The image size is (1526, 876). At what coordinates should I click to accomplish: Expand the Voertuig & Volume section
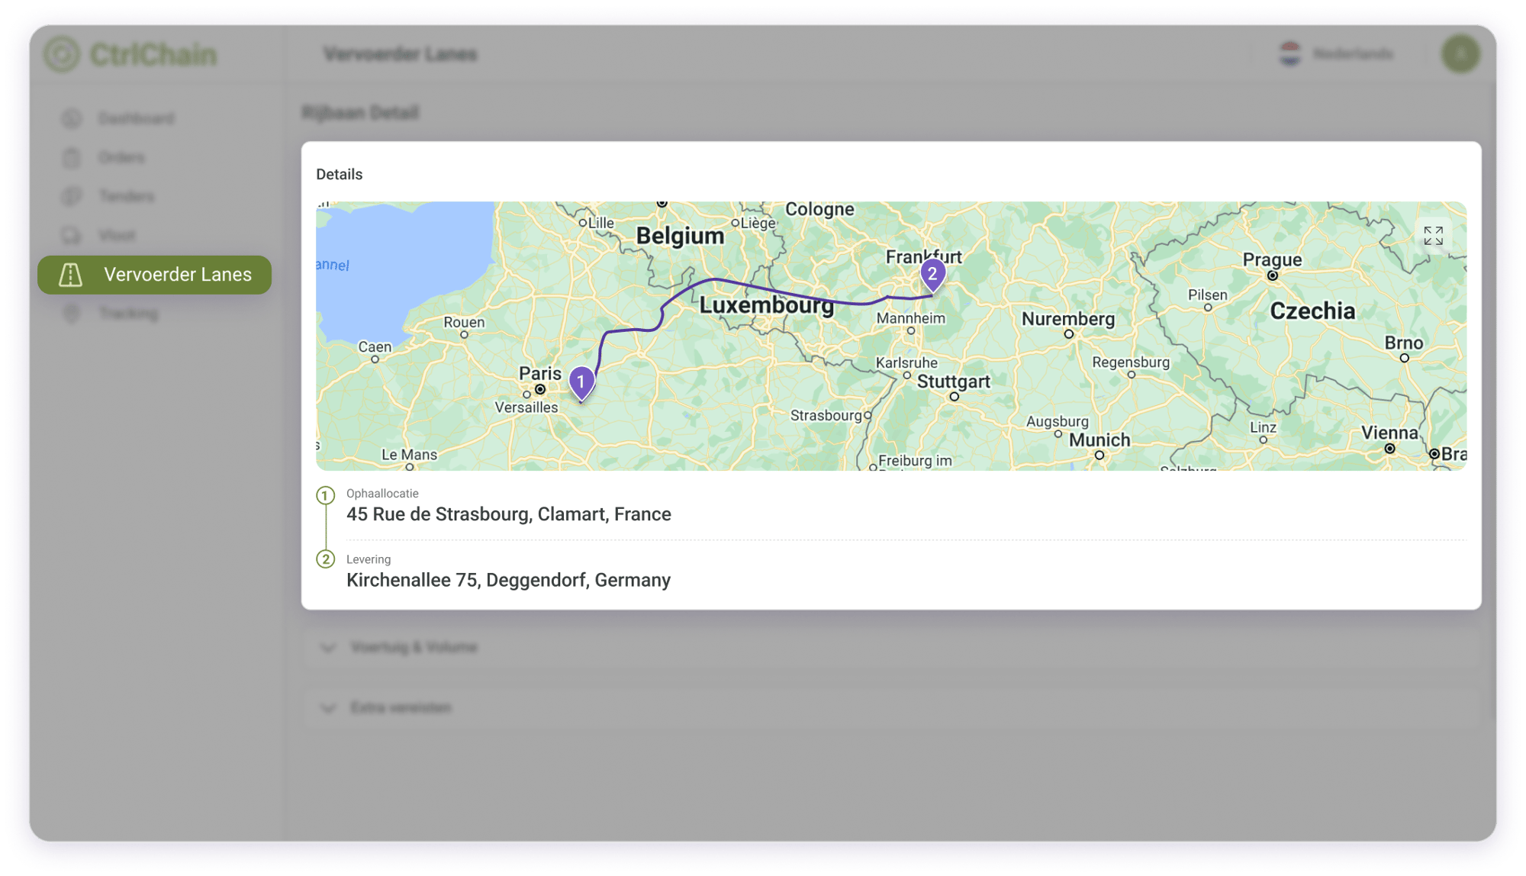(891, 647)
